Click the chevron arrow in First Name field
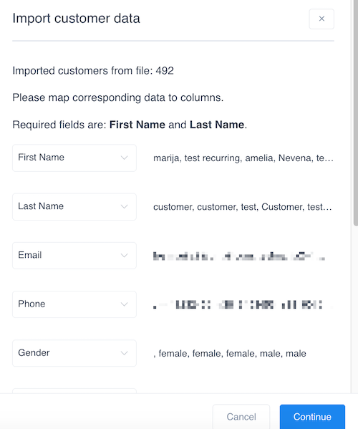The image size is (358, 429). (x=124, y=158)
